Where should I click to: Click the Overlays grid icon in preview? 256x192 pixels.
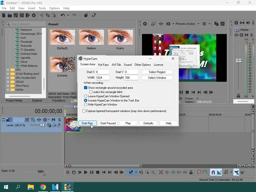point(204,24)
